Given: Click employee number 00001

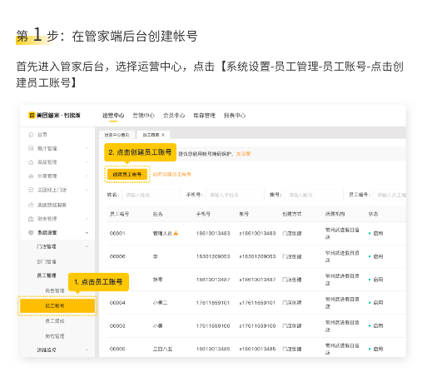Looking at the screenshot, I should pos(117,233).
